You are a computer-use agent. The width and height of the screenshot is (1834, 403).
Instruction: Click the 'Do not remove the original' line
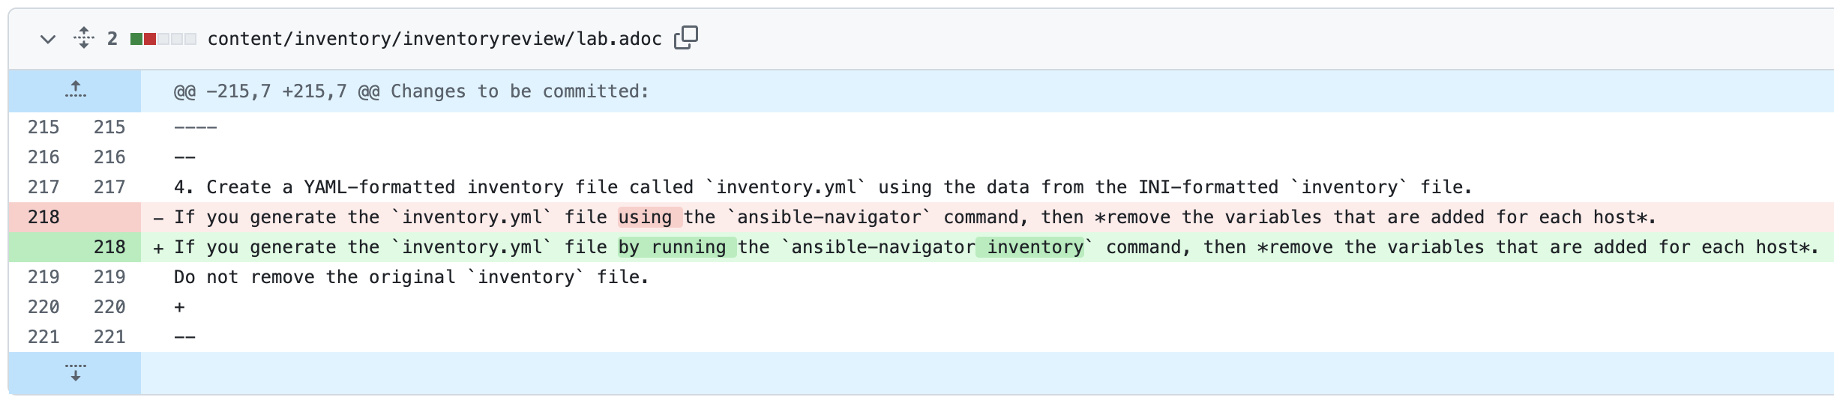coord(411,277)
